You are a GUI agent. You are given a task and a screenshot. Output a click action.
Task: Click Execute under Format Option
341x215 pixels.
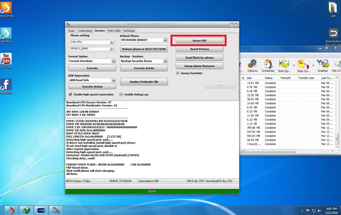click(92, 68)
